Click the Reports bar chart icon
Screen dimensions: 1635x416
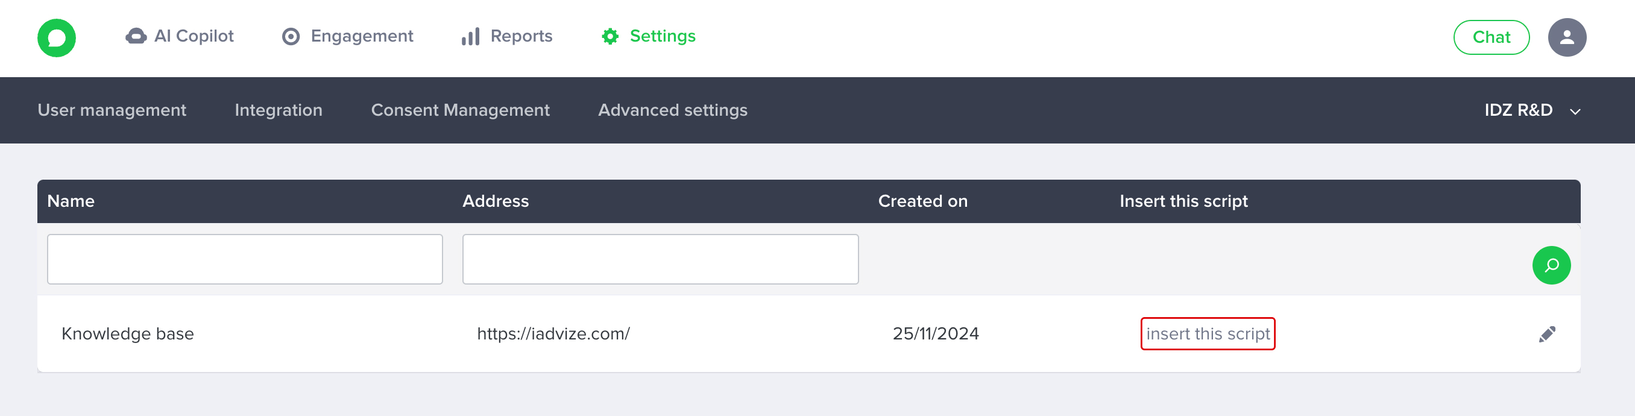[x=470, y=37]
